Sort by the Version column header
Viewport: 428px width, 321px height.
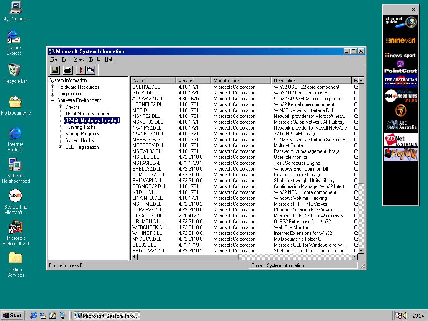(x=193, y=81)
